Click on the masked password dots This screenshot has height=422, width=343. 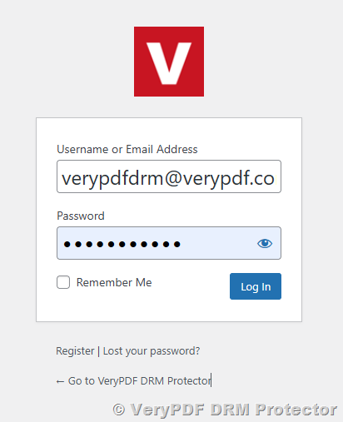click(x=122, y=244)
